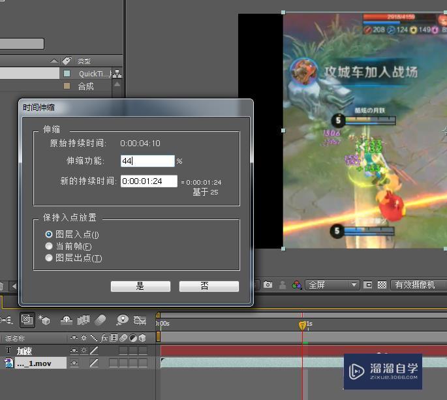Select the _1.mov footage layer

click(40, 363)
